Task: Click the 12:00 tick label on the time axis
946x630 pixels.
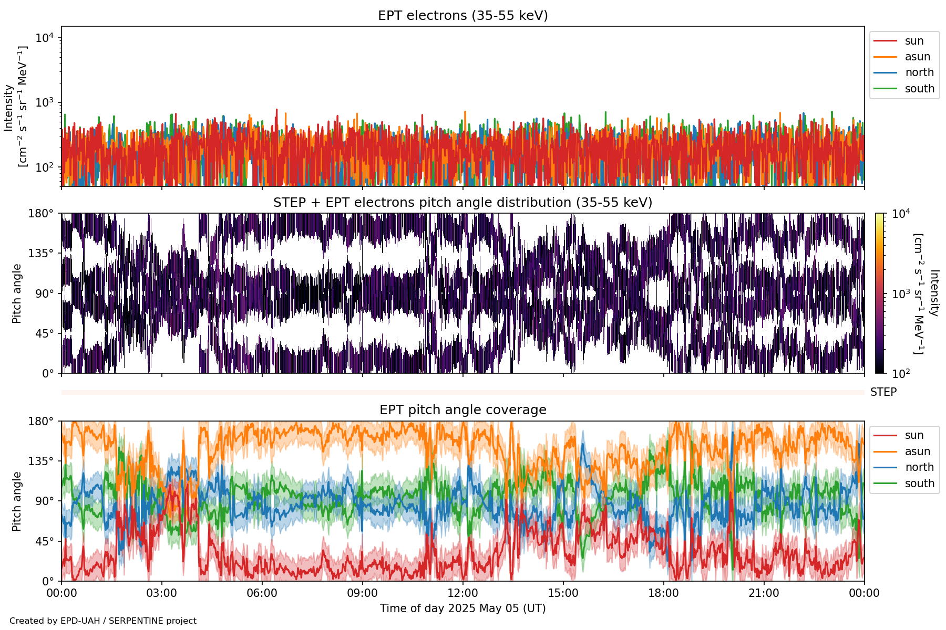Action: 462,593
